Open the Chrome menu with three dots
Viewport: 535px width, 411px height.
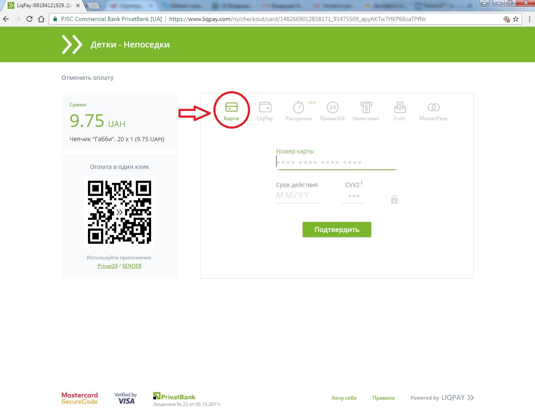pos(530,19)
